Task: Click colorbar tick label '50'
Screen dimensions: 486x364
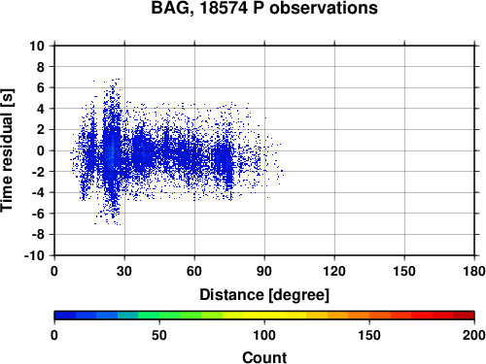Action: (159, 335)
